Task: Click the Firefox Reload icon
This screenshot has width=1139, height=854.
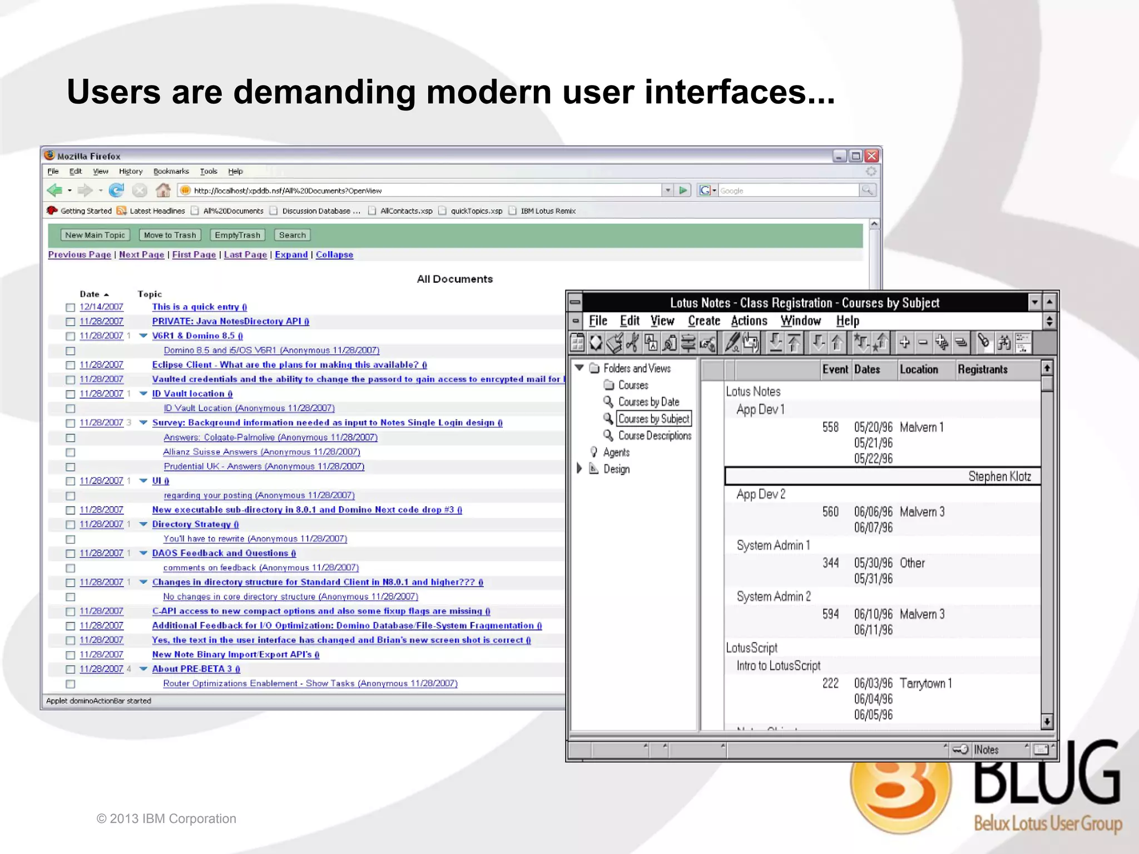Action: pyautogui.click(x=116, y=191)
